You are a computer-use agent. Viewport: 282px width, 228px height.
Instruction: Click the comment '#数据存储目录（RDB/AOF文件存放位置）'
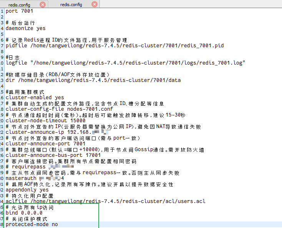(58, 74)
